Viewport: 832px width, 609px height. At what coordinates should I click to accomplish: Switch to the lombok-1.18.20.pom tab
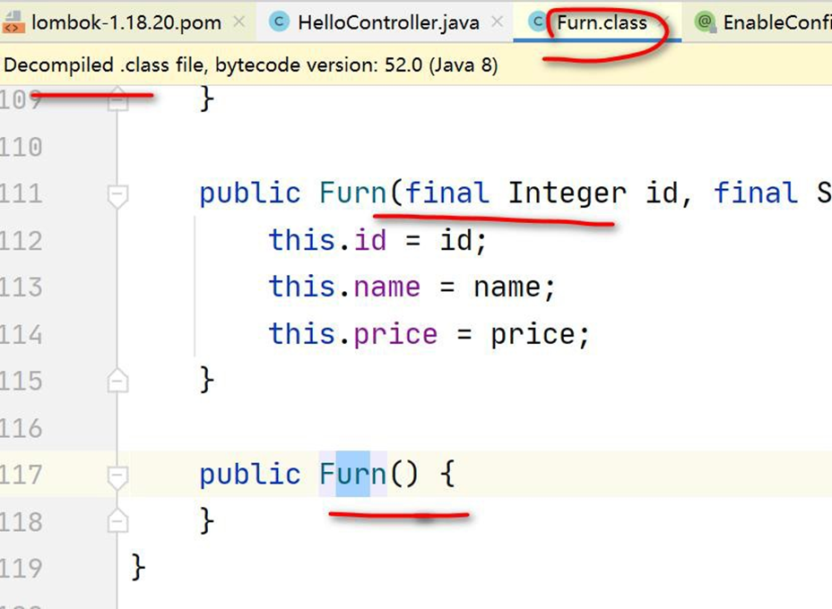click(126, 22)
